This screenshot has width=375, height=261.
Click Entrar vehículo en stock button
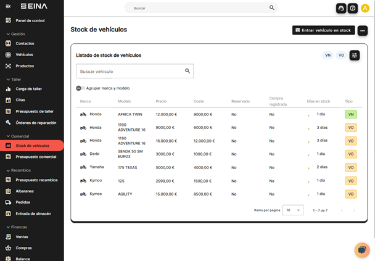click(x=323, y=30)
